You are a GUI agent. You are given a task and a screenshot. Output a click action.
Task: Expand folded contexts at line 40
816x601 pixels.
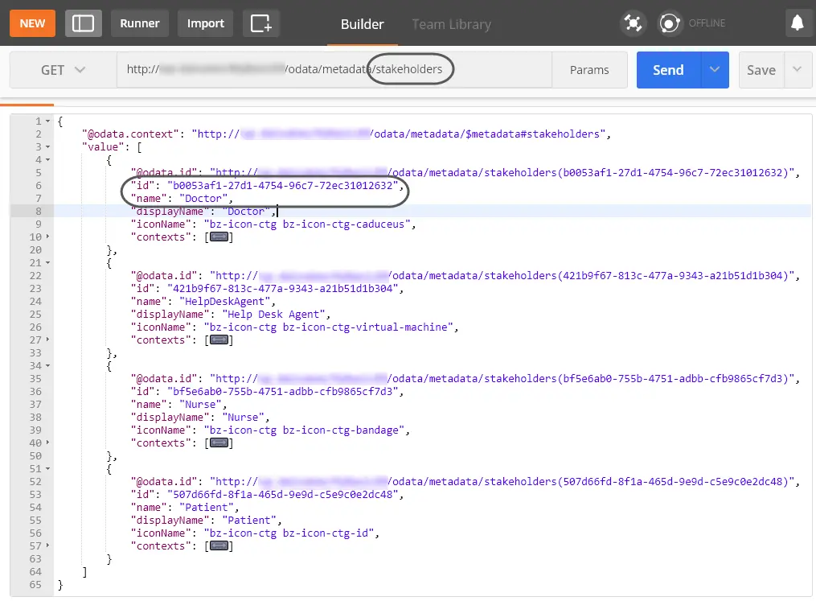pos(48,443)
